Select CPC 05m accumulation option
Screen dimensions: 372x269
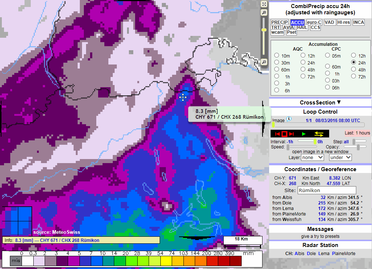(328, 56)
